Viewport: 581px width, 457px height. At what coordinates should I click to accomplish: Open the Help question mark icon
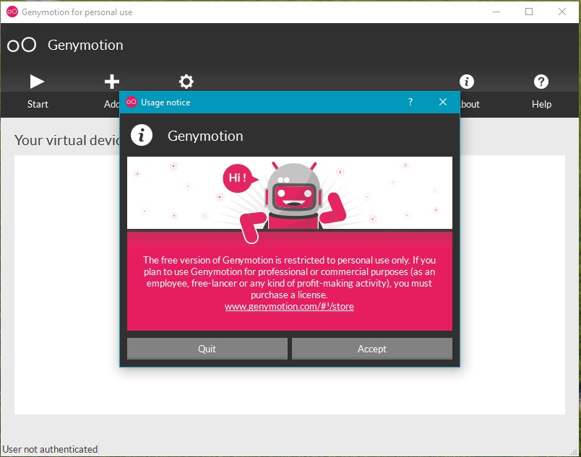541,82
